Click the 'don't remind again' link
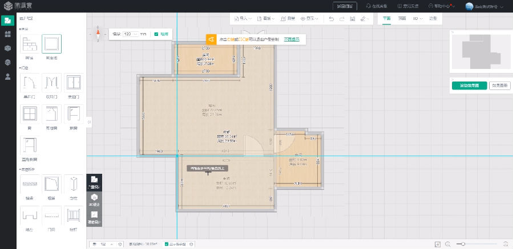Viewport: 513px width, 249px height. [x=292, y=39]
